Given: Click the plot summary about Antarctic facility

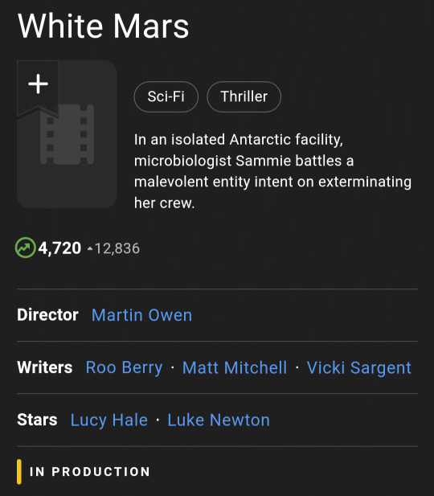Looking at the screenshot, I should pos(272,171).
